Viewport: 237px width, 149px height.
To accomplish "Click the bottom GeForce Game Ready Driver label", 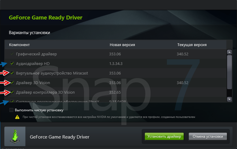I will [59, 137].
